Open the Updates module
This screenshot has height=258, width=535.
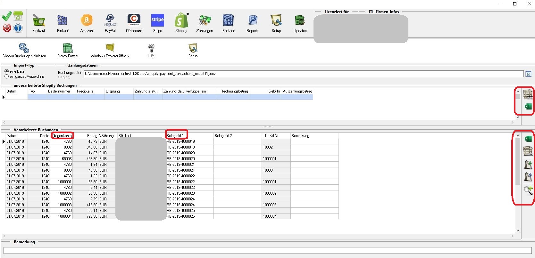point(300,23)
